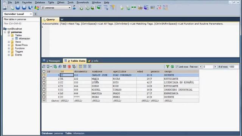Check the row checkbox for PEDRO PEREZ
Viewport: 242px width, 136px height.
click(x=44, y=97)
